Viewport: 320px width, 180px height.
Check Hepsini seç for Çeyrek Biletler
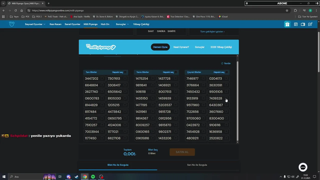[227, 72]
